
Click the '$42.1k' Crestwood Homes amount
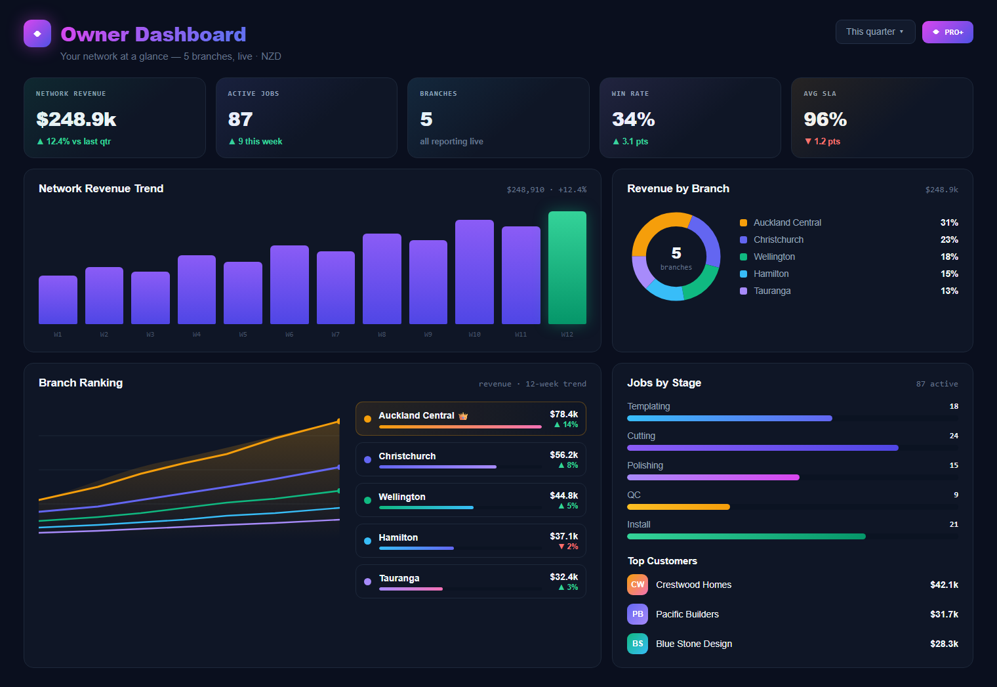coord(944,585)
